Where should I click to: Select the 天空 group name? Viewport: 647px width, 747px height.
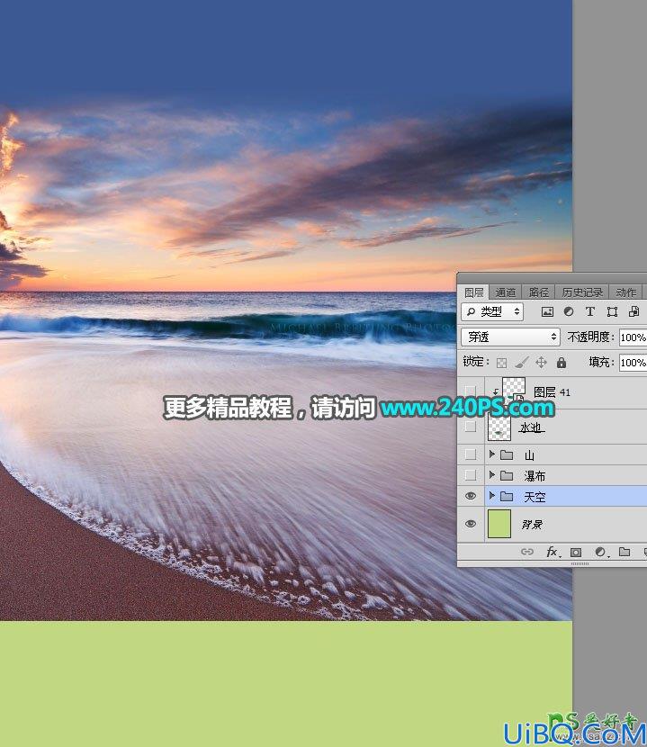(535, 497)
